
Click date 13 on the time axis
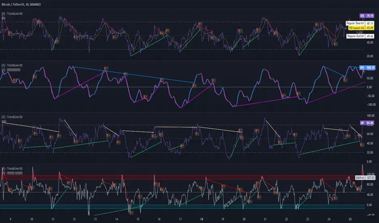[96, 219]
